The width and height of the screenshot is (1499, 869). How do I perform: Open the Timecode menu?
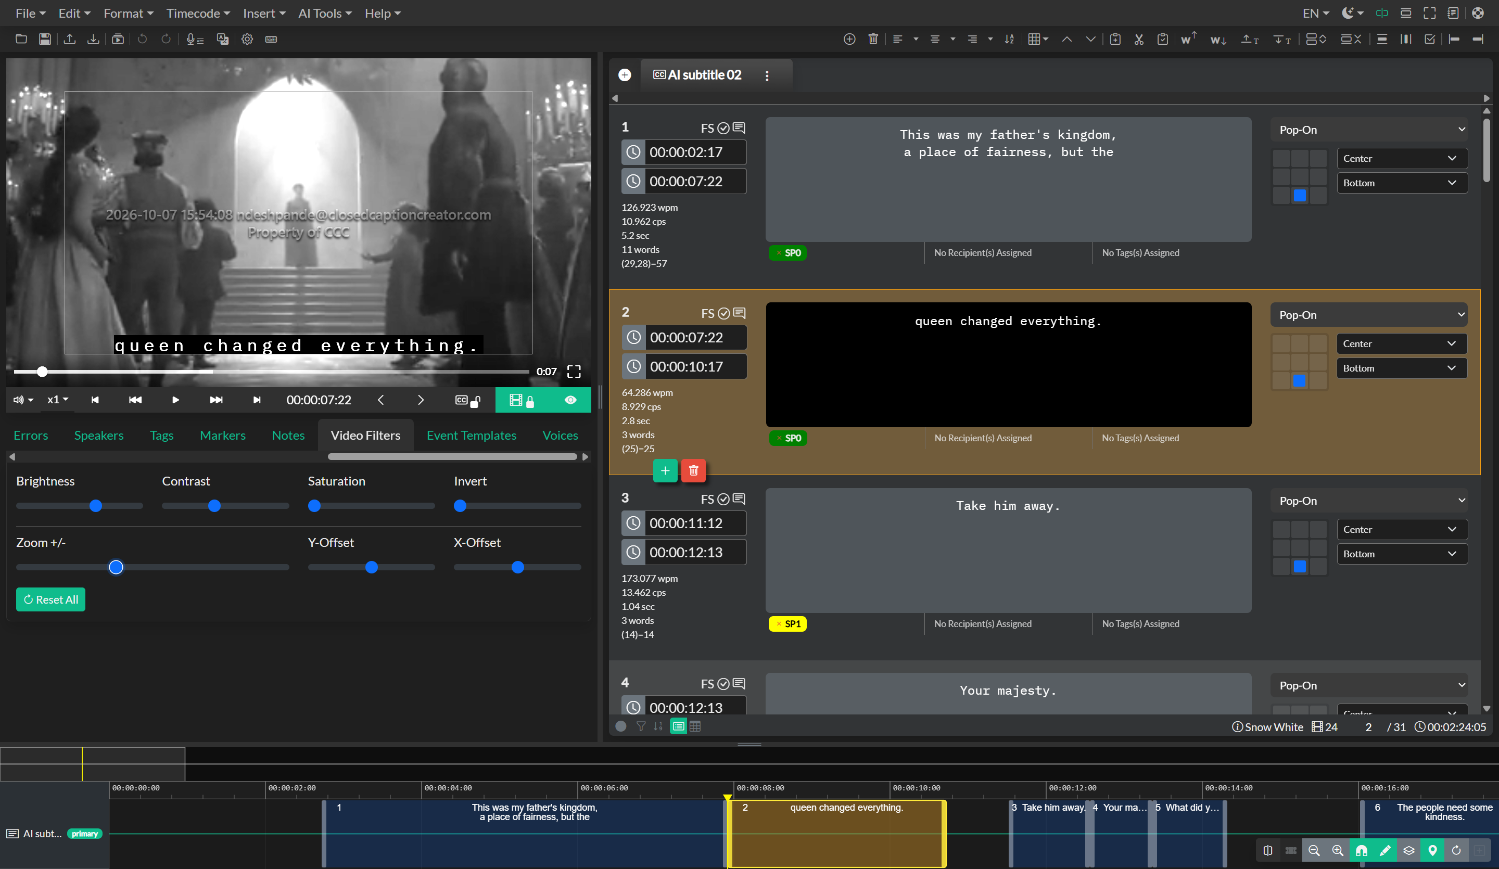pos(198,13)
